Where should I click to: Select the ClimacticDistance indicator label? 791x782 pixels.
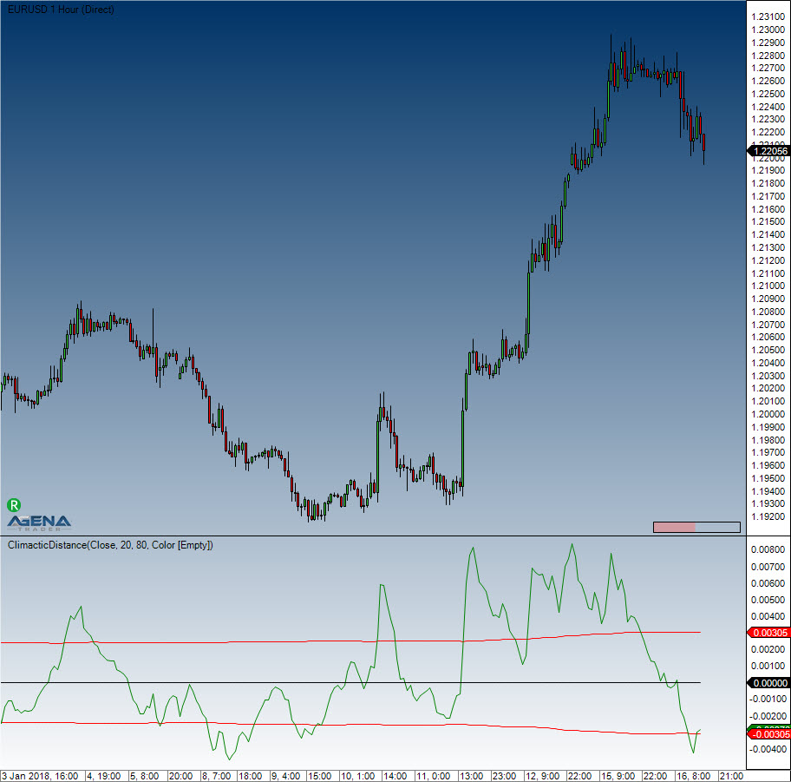click(x=110, y=545)
